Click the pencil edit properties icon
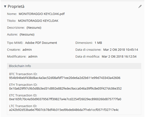The height and width of the screenshot is (117, 146). tap(140, 6)
